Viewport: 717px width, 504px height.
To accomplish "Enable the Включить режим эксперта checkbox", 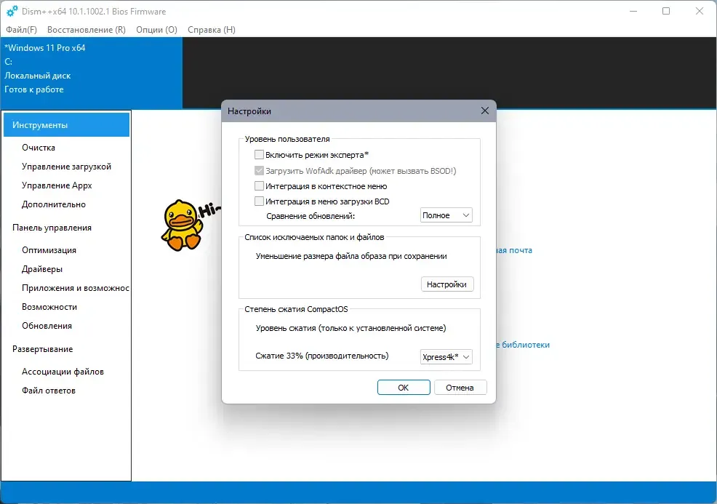I will 259,155.
